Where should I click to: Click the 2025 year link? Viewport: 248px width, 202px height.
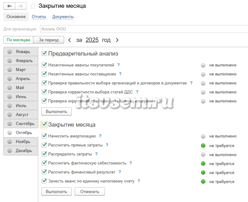coord(92,40)
